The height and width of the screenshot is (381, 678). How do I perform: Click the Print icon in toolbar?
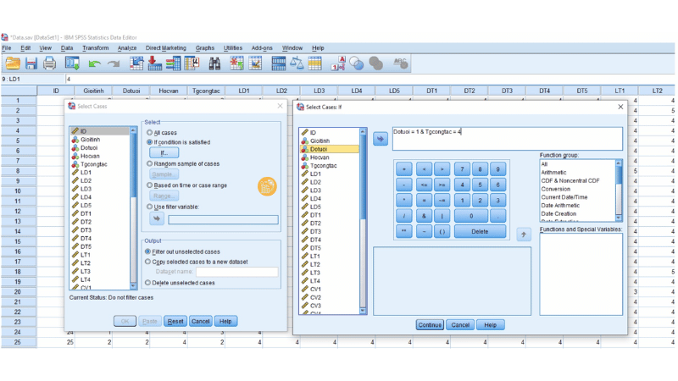tap(50, 63)
